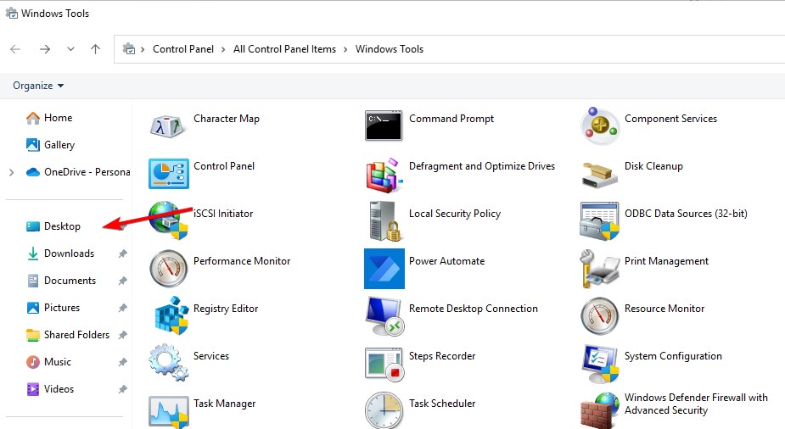Click the Forward navigation arrow

45,49
